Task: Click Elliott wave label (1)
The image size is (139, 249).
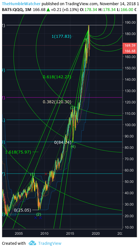Action: 32,174
